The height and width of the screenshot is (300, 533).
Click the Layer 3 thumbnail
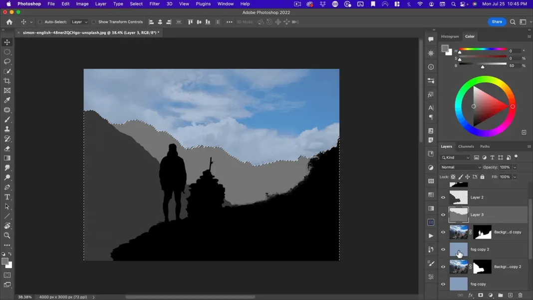459,215
